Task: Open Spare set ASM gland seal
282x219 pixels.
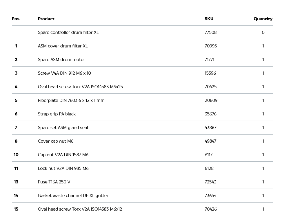Action: 63,128
